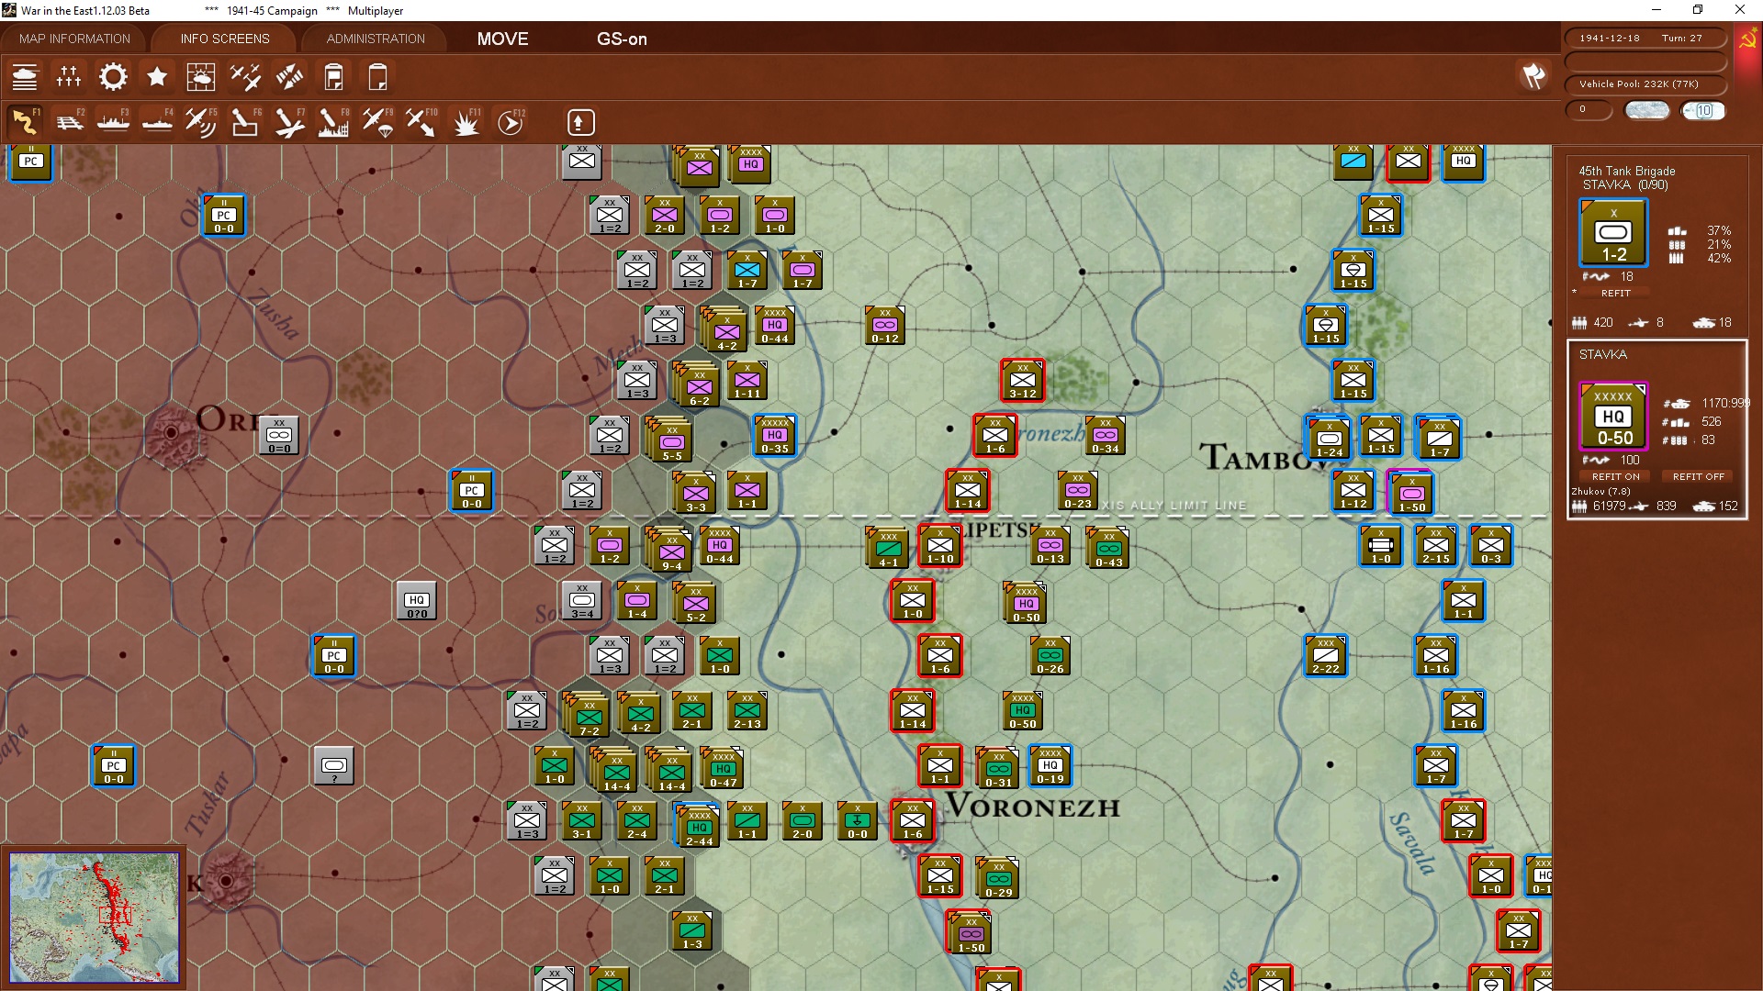Select F1 move mode icon
Image resolution: width=1763 pixels, height=991 pixels.
[25, 122]
